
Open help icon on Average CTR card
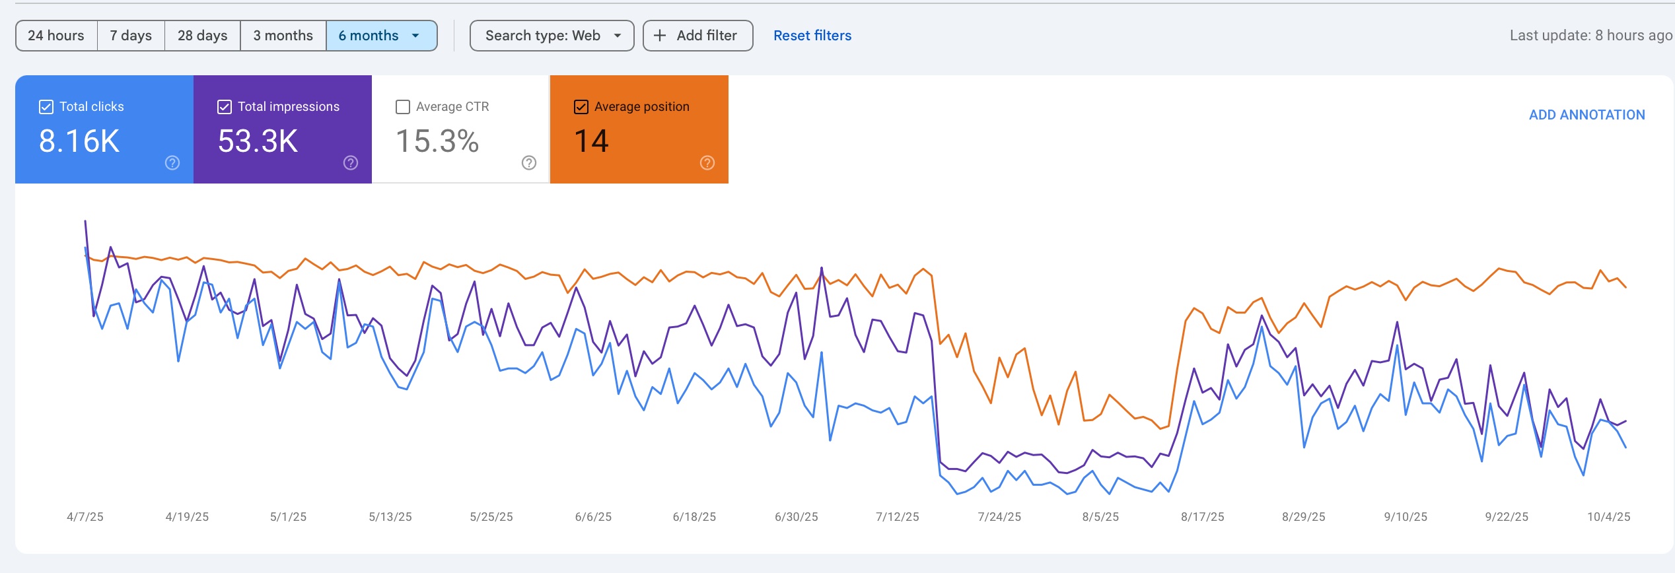[529, 163]
